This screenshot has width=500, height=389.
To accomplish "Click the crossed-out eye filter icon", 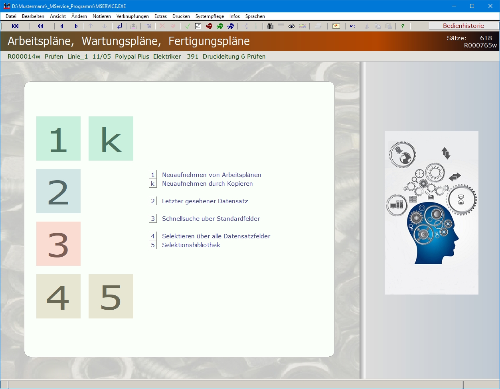I will coord(303,26).
